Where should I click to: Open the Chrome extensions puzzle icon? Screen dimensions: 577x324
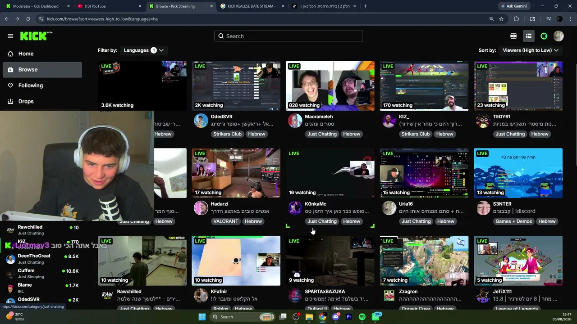click(517, 19)
